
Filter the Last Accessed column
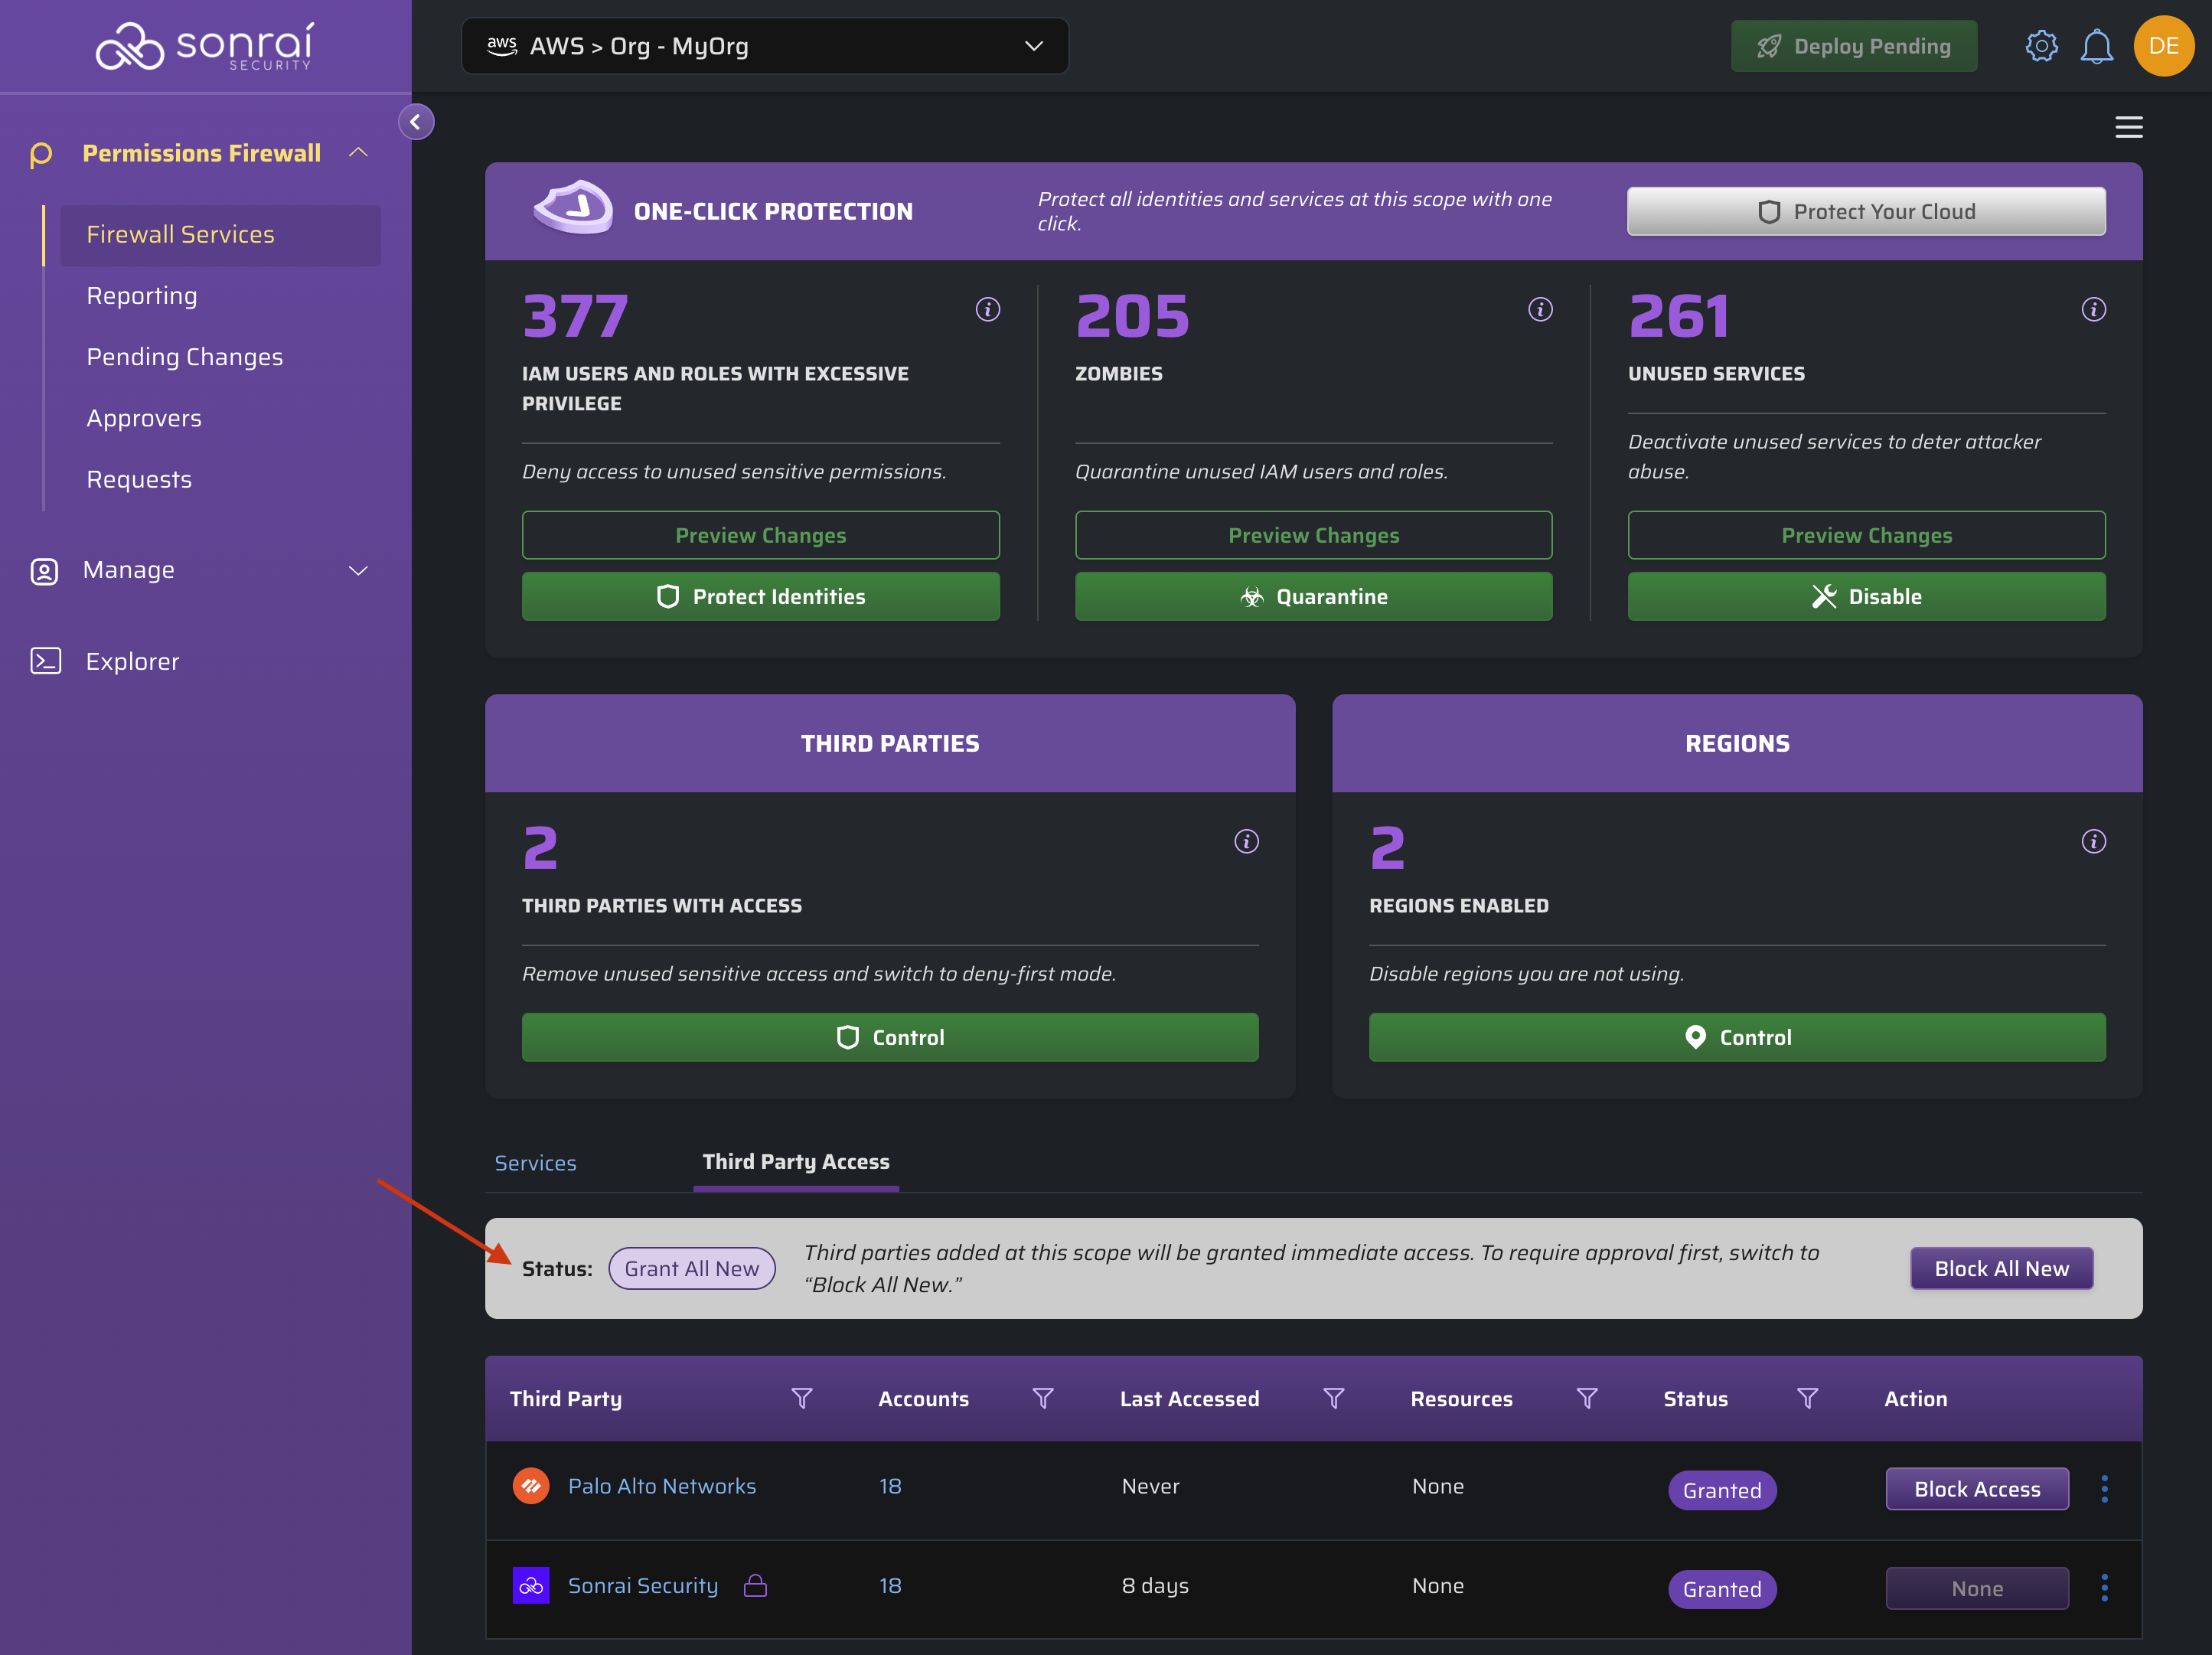coord(1333,1398)
